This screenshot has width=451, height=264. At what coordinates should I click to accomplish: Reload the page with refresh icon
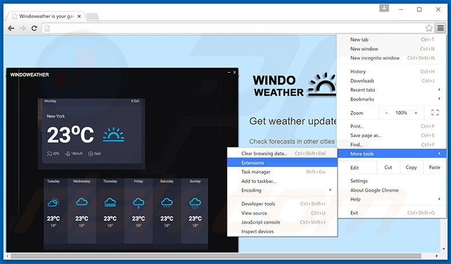pos(34,28)
